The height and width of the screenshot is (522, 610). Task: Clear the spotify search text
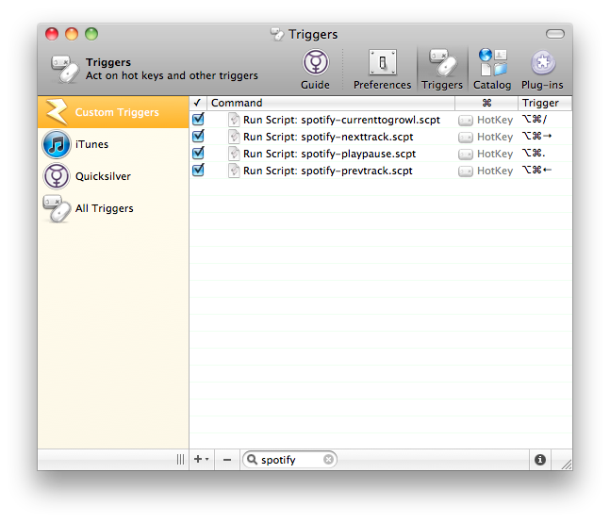click(x=328, y=460)
